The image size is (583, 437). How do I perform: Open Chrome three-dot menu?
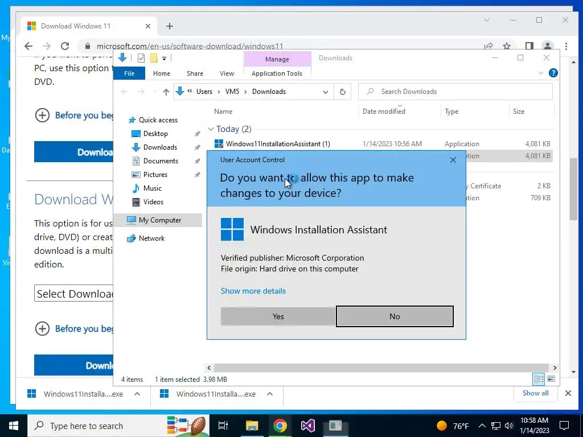pyautogui.click(x=566, y=46)
